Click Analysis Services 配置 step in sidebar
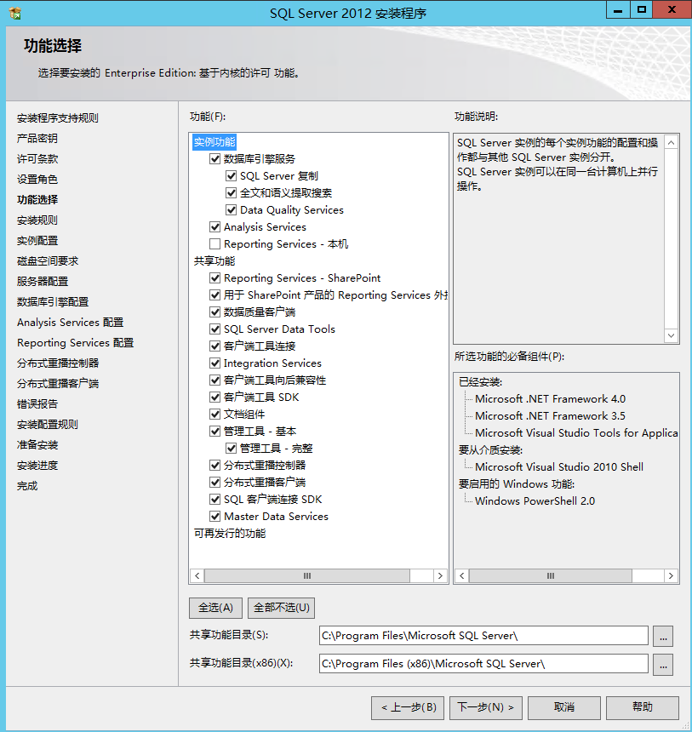692x732 pixels. click(70, 323)
